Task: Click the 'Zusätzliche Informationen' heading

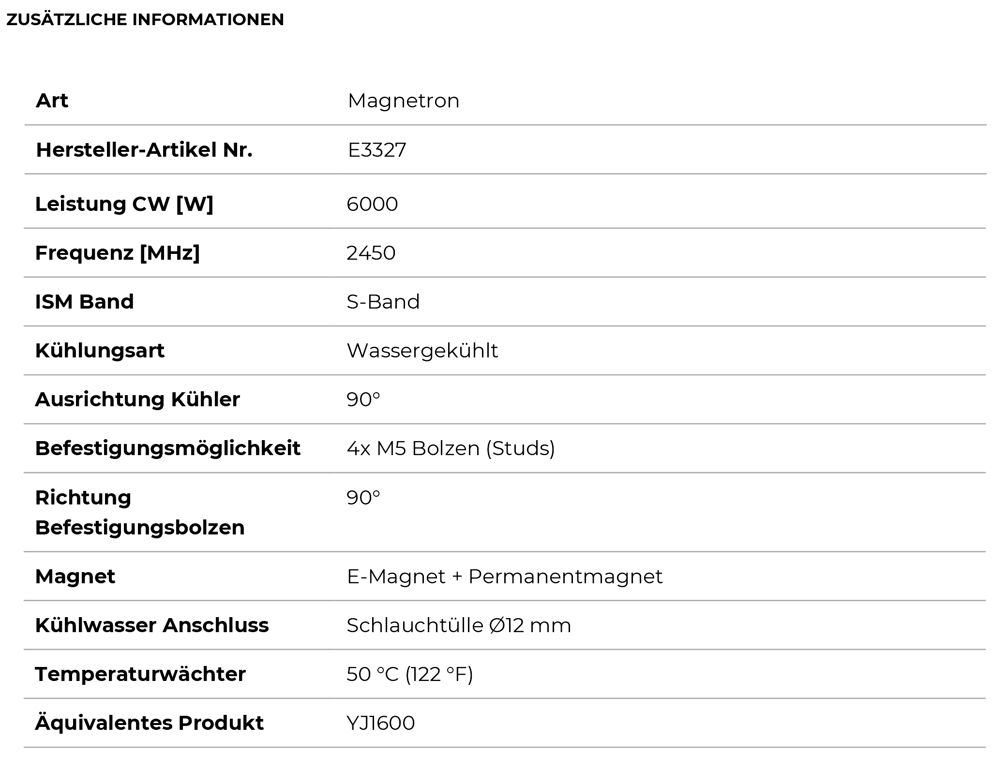Action: click(145, 20)
